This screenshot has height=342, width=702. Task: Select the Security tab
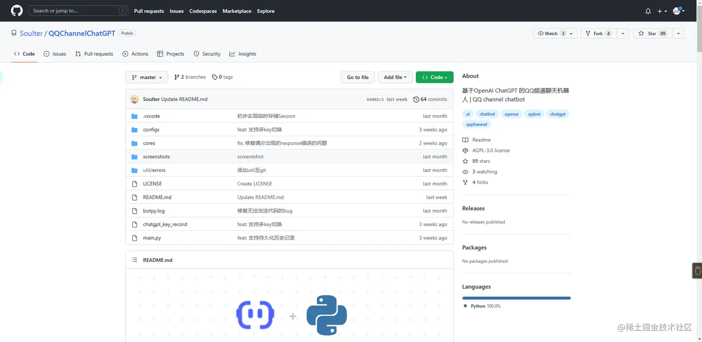tap(207, 54)
